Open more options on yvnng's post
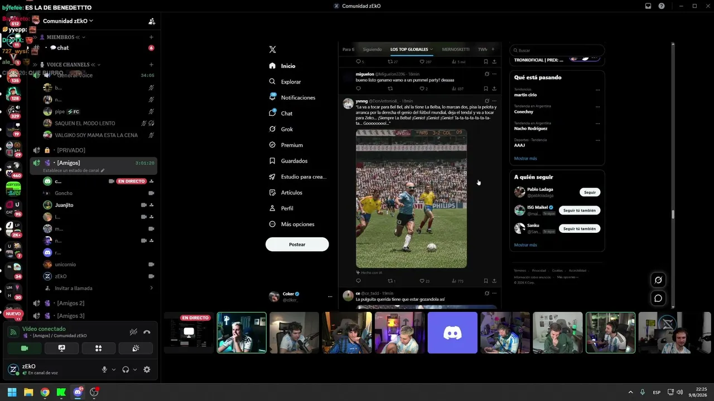 coord(494,101)
